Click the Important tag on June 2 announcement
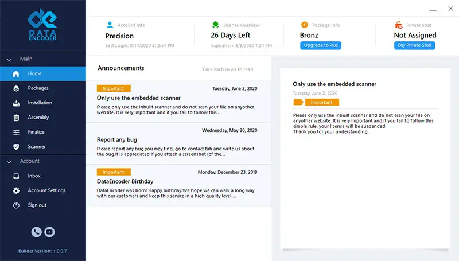 pyautogui.click(x=114, y=88)
